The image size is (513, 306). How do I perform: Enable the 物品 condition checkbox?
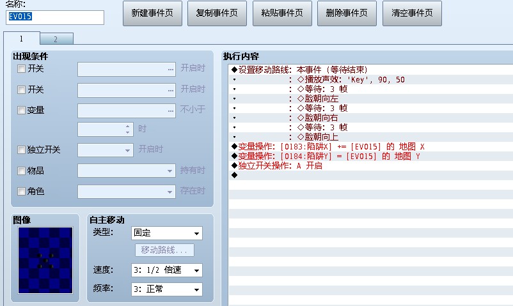click(x=21, y=171)
